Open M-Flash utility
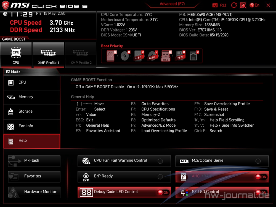 [34, 161]
